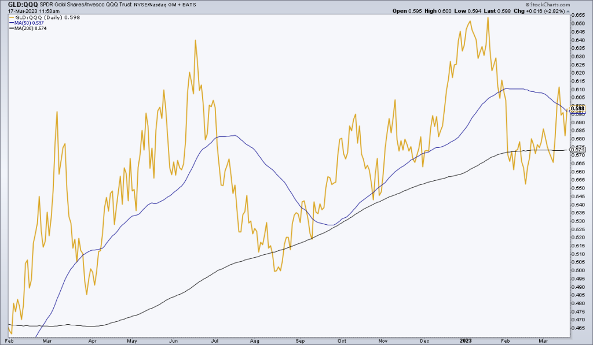
Task: Click the "Open 0.595" reading
Action: pyautogui.click(x=407, y=11)
